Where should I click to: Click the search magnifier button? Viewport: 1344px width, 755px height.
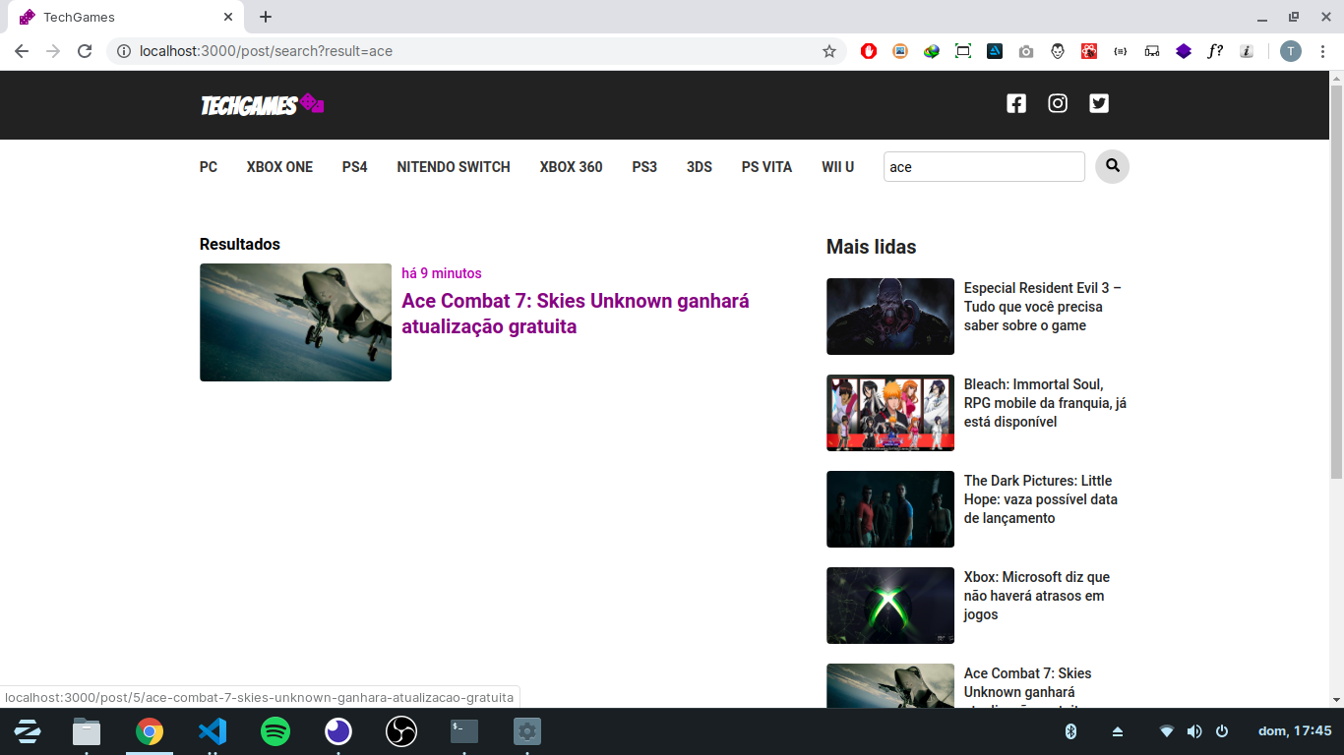click(x=1113, y=166)
